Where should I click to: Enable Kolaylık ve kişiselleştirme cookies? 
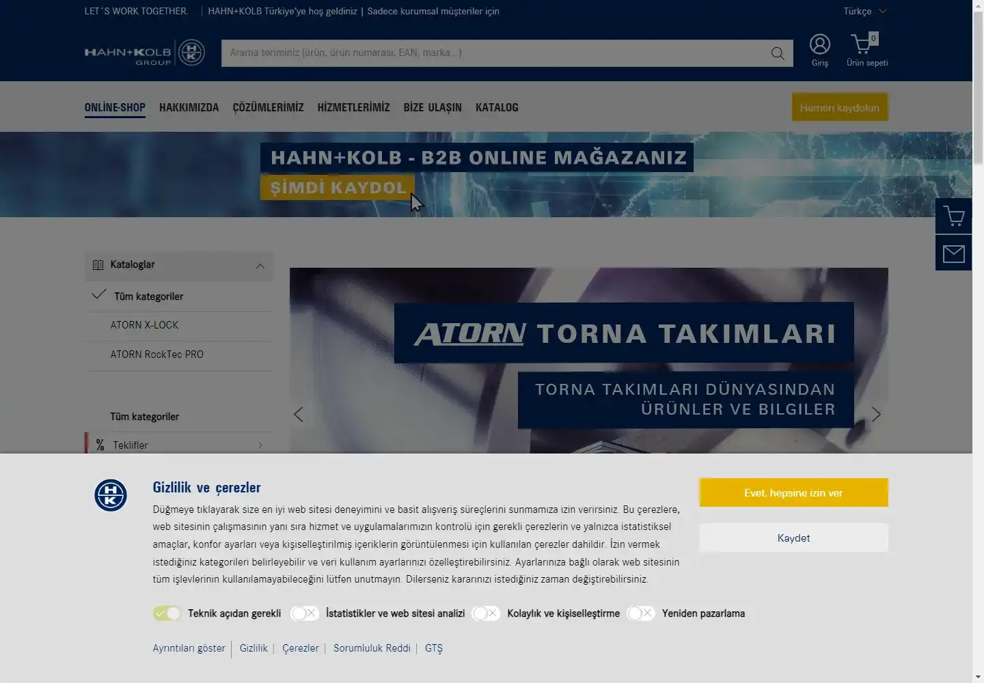point(486,613)
